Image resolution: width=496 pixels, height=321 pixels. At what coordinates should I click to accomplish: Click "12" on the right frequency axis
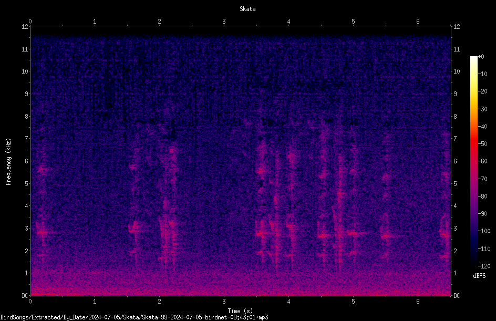457,27
